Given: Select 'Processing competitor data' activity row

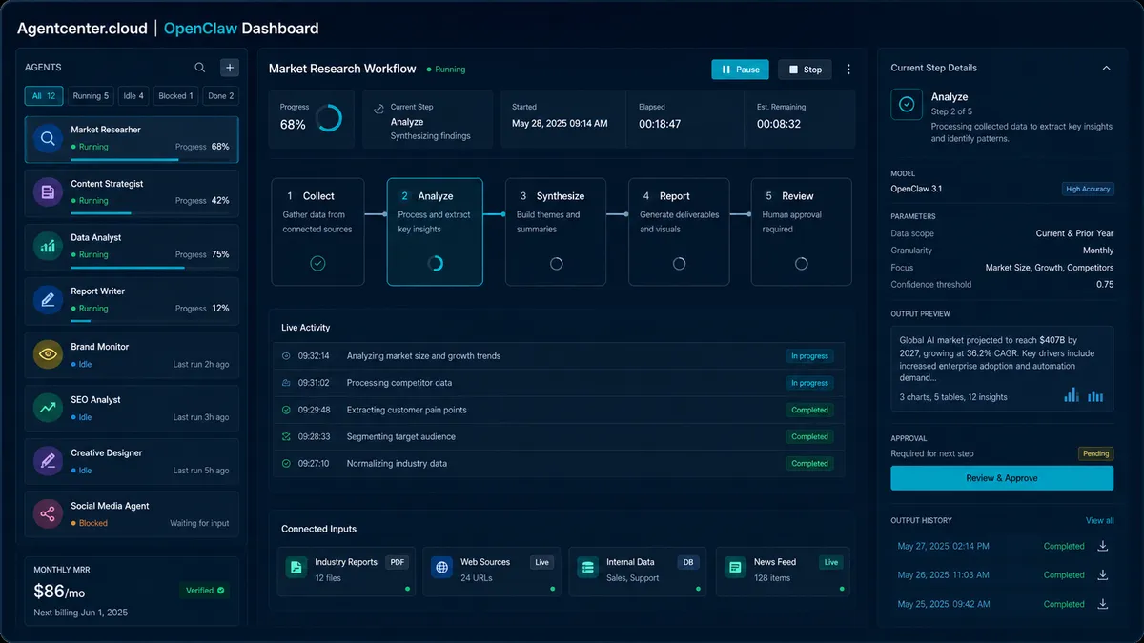Looking at the screenshot, I should 558,383.
